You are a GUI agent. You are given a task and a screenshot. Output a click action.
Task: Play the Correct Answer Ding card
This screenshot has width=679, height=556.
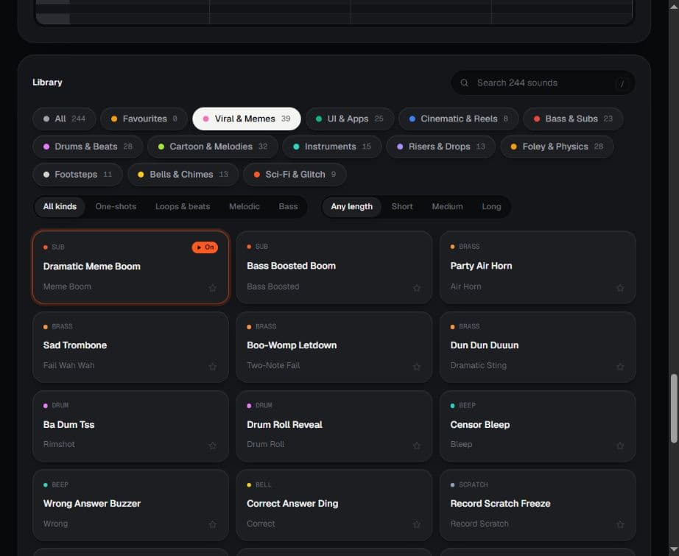click(x=334, y=505)
